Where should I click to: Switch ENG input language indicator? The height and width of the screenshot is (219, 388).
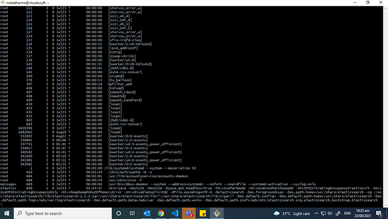[348, 213]
